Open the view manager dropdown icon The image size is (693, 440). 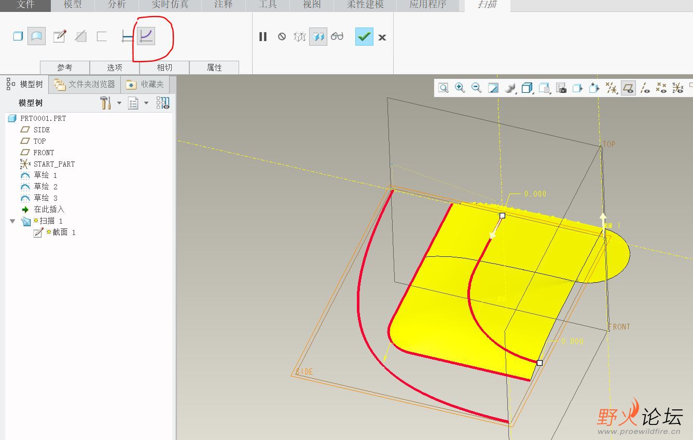pos(544,88)
